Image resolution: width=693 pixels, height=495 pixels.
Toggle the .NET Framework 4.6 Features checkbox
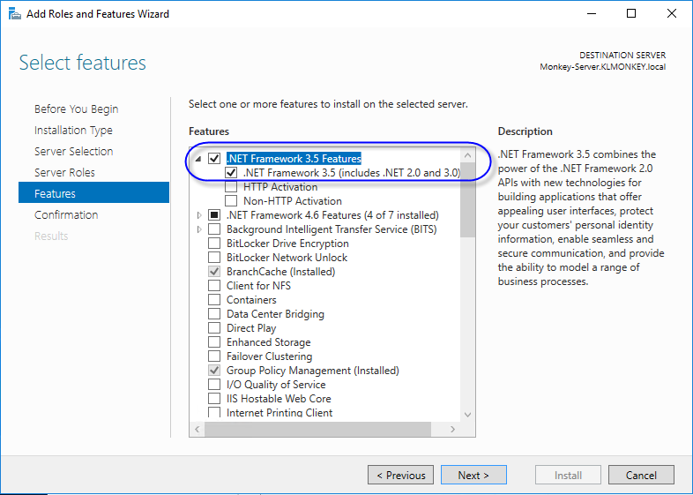pos(214,215)
